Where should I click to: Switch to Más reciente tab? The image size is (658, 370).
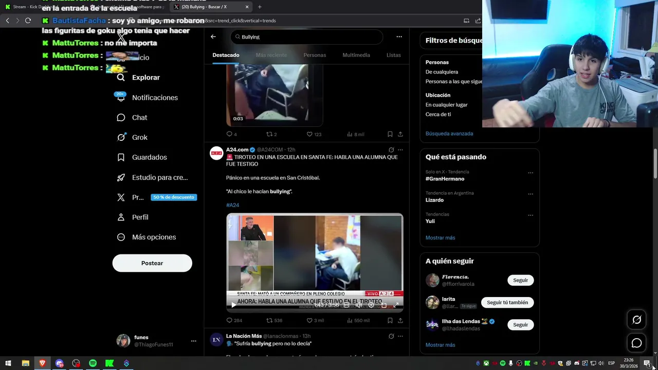(271, 55)
